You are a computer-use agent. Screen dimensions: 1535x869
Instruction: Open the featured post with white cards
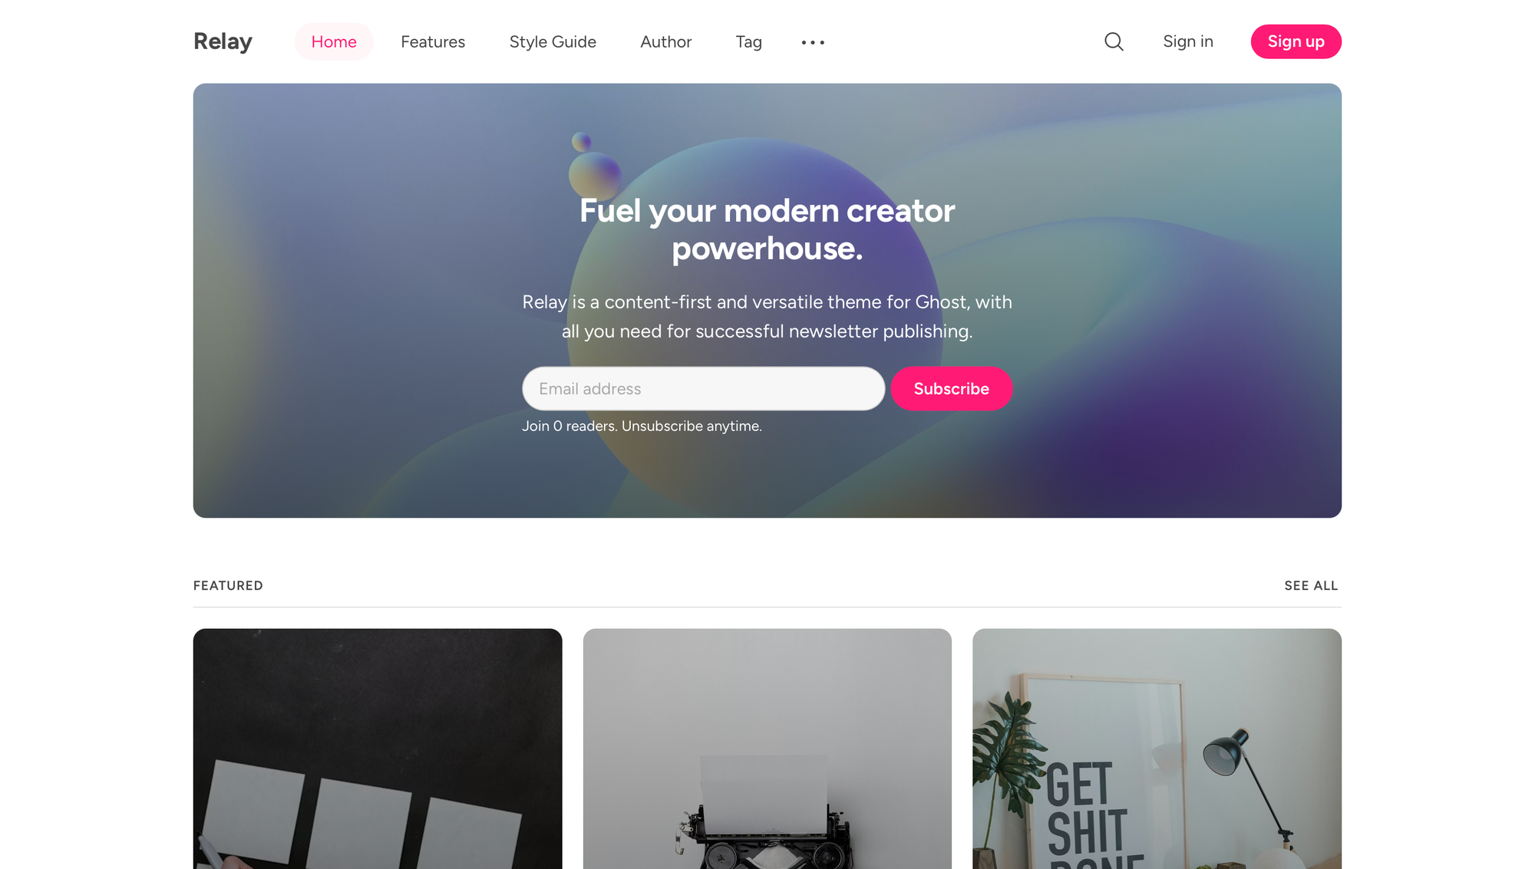tap(378, 749)
